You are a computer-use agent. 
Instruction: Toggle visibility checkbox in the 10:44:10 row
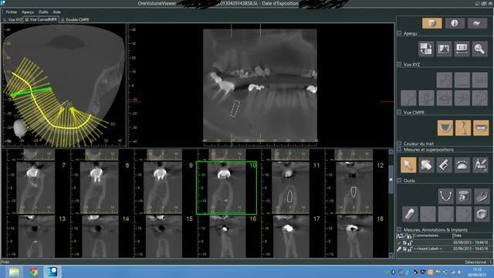pyautogui.click(x=404, y=242)
